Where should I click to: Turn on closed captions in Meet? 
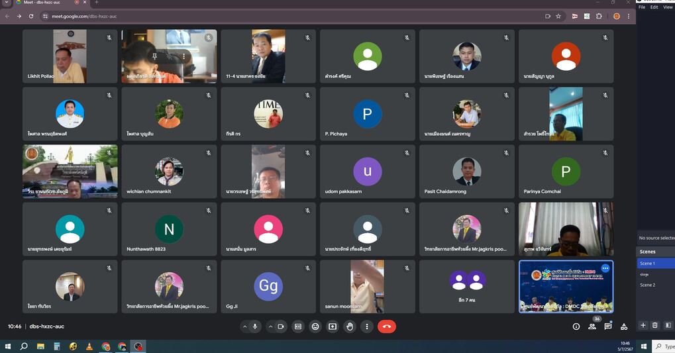click(x=298, y=327)
